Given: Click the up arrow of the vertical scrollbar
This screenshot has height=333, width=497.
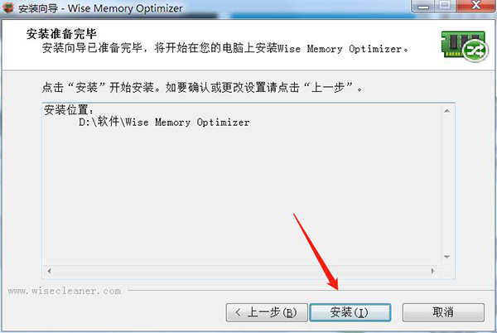Looking at the screenshot, I should (447, 110).
